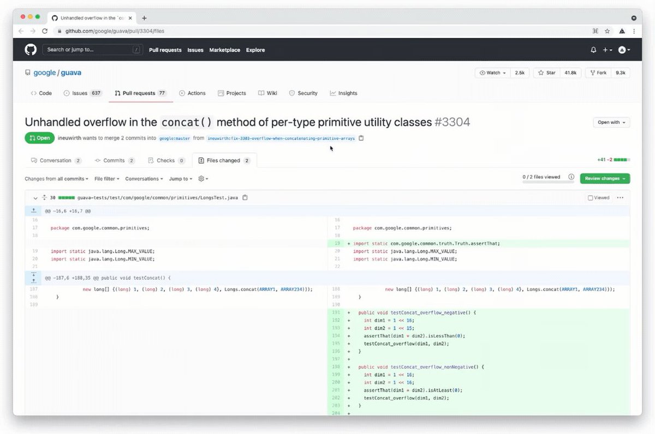Image resolution: width=655 pixels, height=434 pixels.
Task: Open Changes from all commits dropdown
Action: click(x=56, y=179)
